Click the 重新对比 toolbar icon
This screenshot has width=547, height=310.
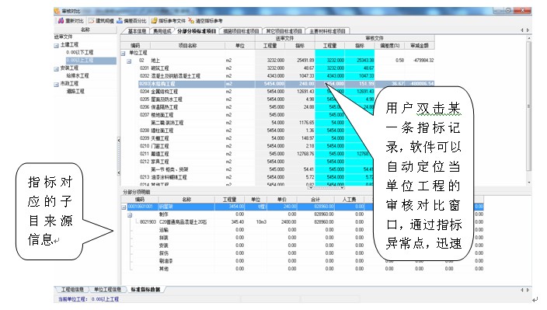[61, 21]
